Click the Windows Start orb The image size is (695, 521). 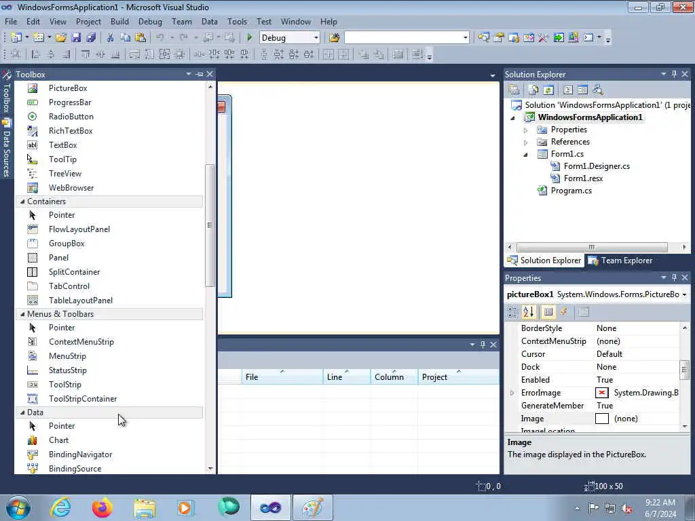18,507
